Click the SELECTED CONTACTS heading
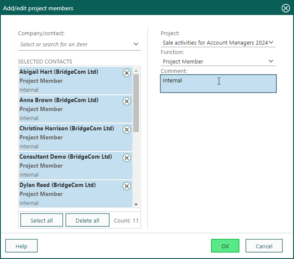This screenshot has height=259, width=294. [45, 61]
